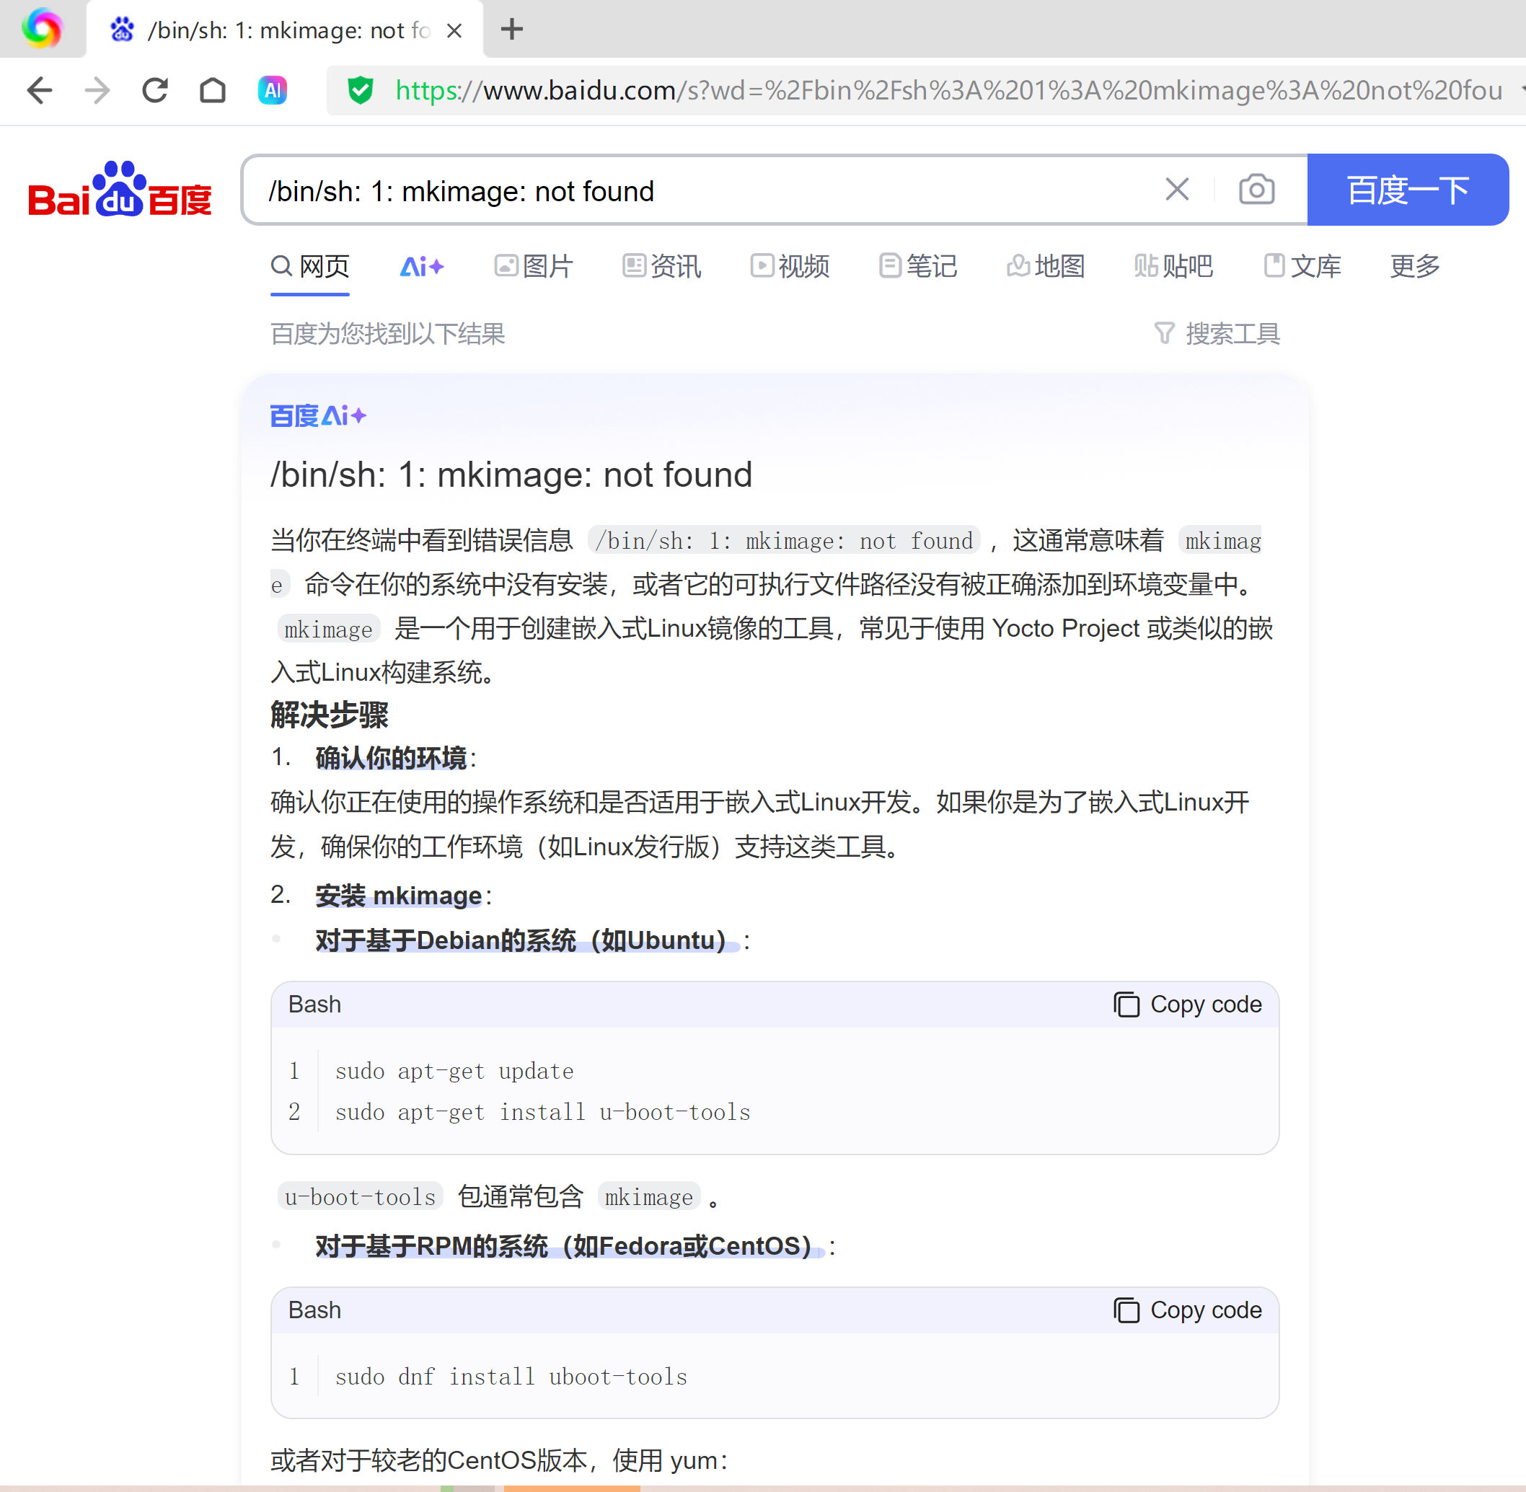Open camera image search

(x=1256, y=190)
